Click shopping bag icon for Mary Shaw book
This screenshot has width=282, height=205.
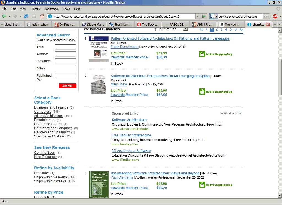pyautogui.click(x=202, y=91)
